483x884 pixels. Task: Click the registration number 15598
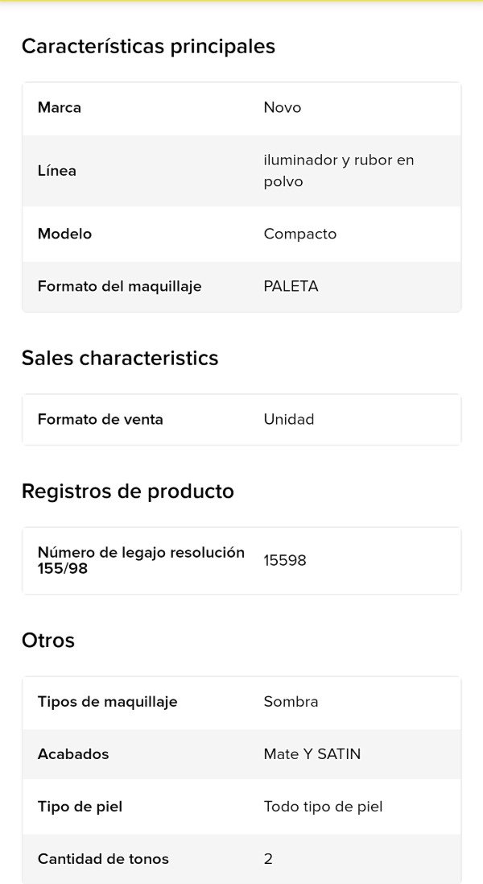[285, 561]
